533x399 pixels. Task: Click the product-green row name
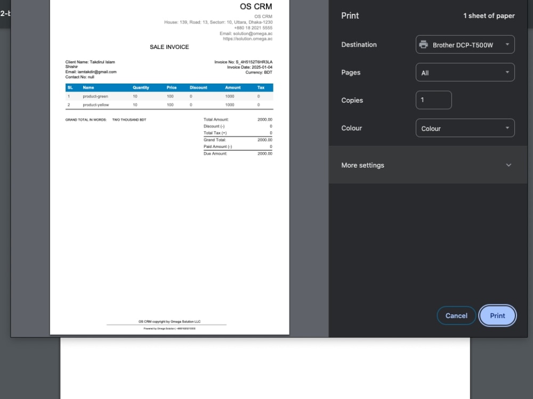tap(95, 96)
